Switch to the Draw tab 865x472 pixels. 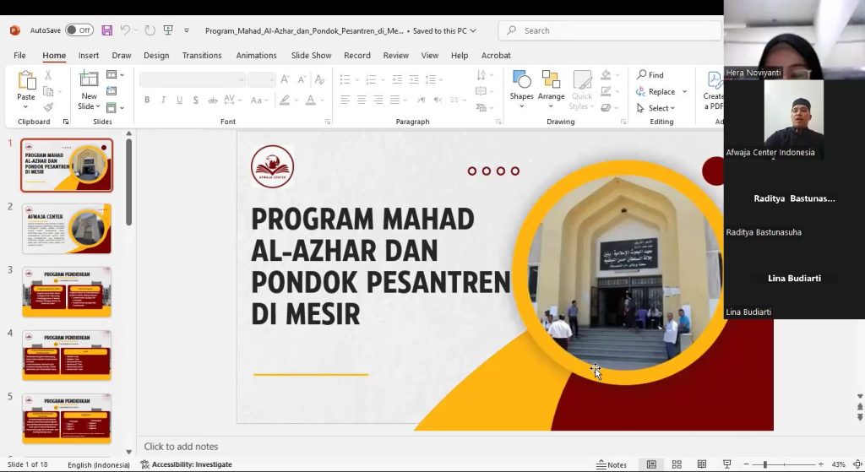(122, 55)
